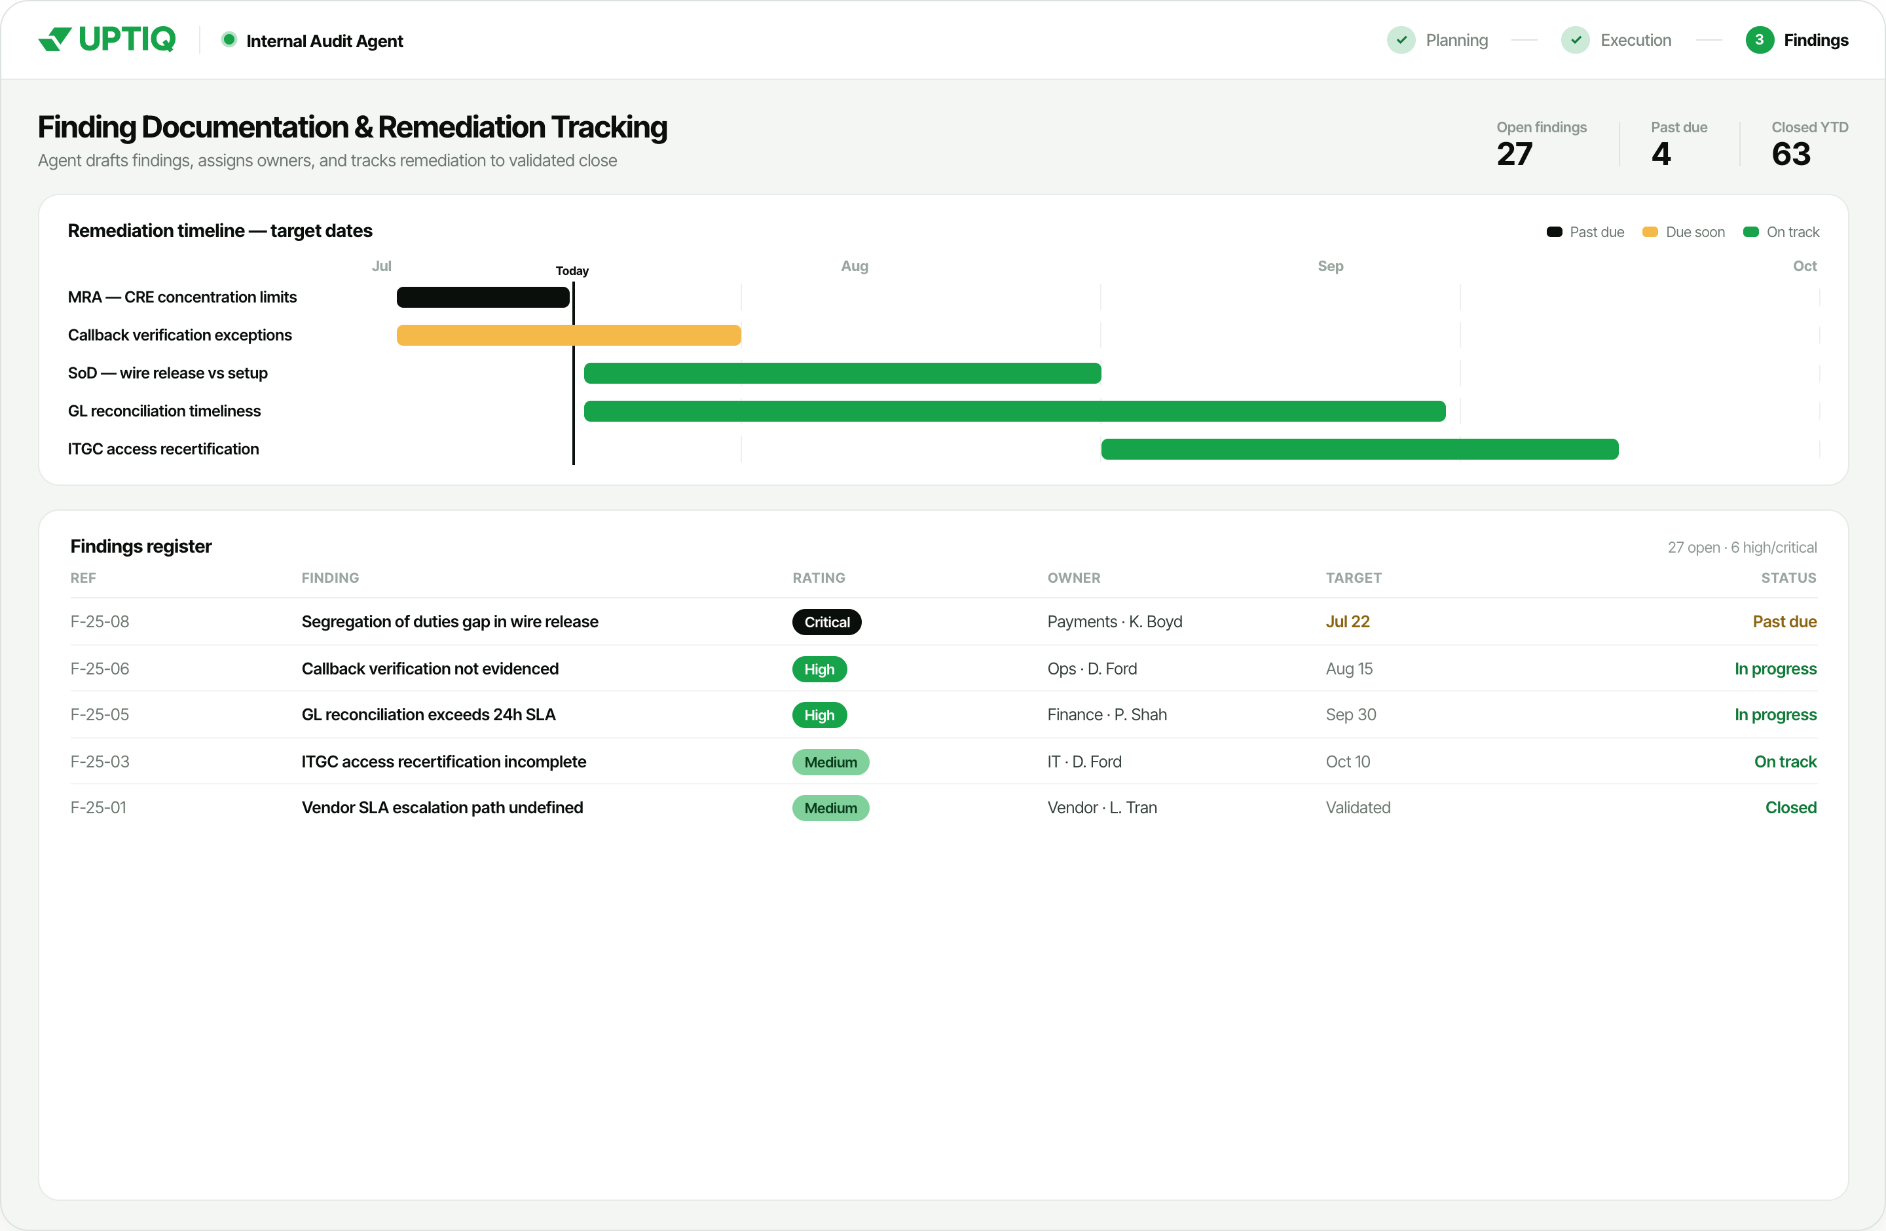Image resolution: width=1886 pixels, height=1231 pixels.
Task: Click ITGC access recertification incomplete finding
Action: (444, 762)
